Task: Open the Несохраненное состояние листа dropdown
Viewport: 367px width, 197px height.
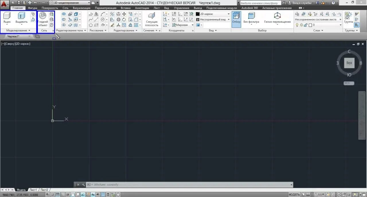Action: point(318,19)
